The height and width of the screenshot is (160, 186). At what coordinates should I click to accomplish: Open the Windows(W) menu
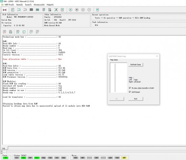(39, 5)
